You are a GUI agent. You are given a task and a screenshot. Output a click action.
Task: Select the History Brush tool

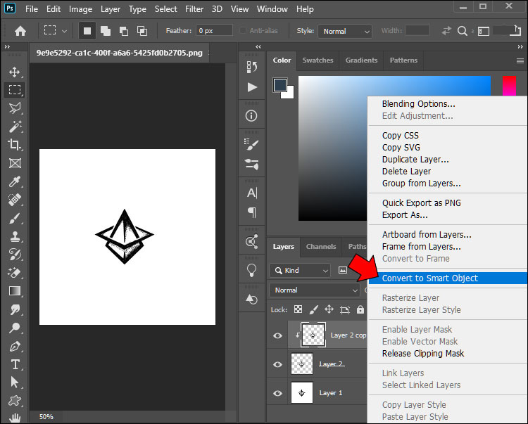pos(15,255)
